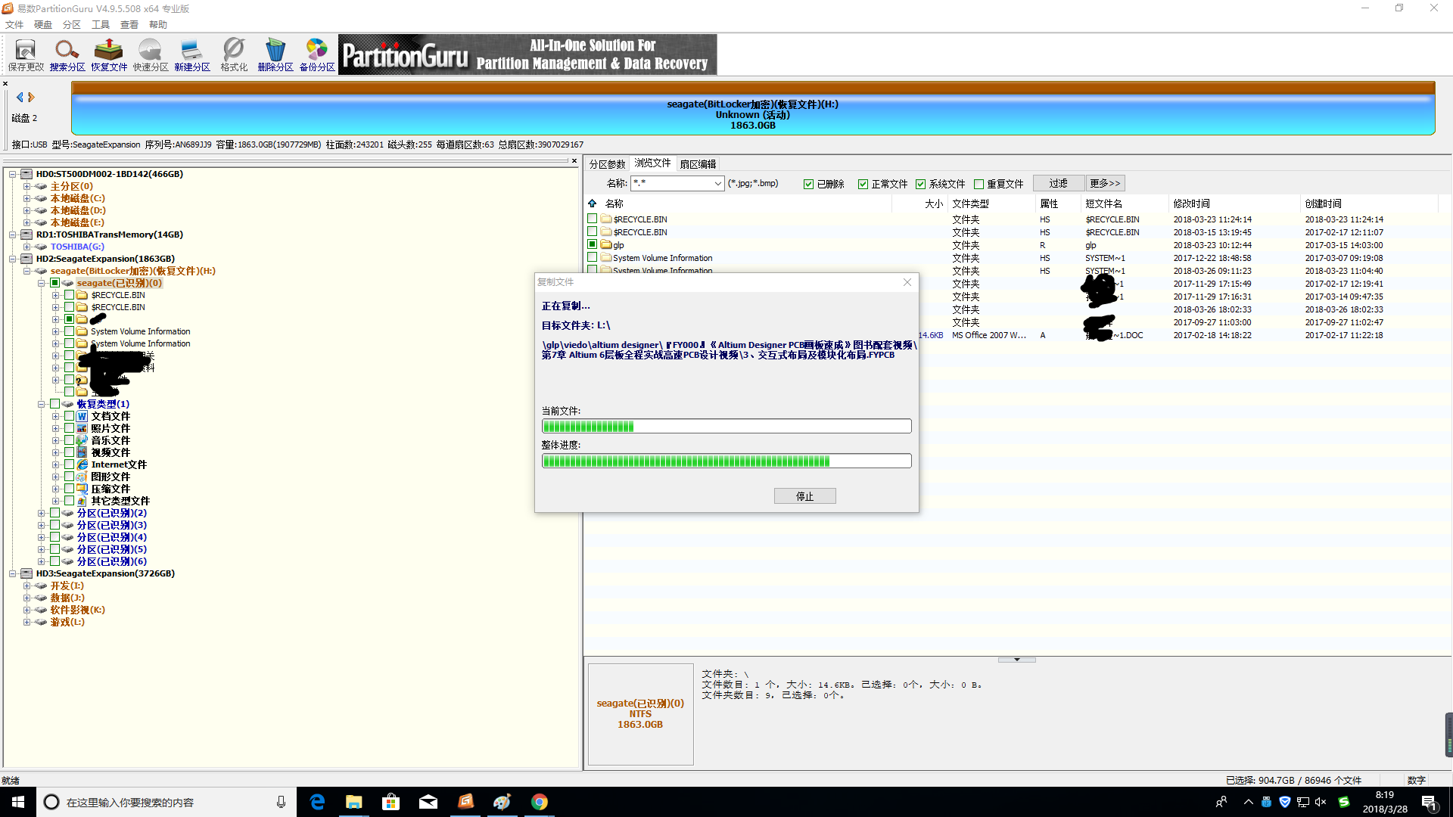Viewport: 1453px width, 817px height.
Task: Click the taskbar clock showing 8:19
Action: (1385, 802)
